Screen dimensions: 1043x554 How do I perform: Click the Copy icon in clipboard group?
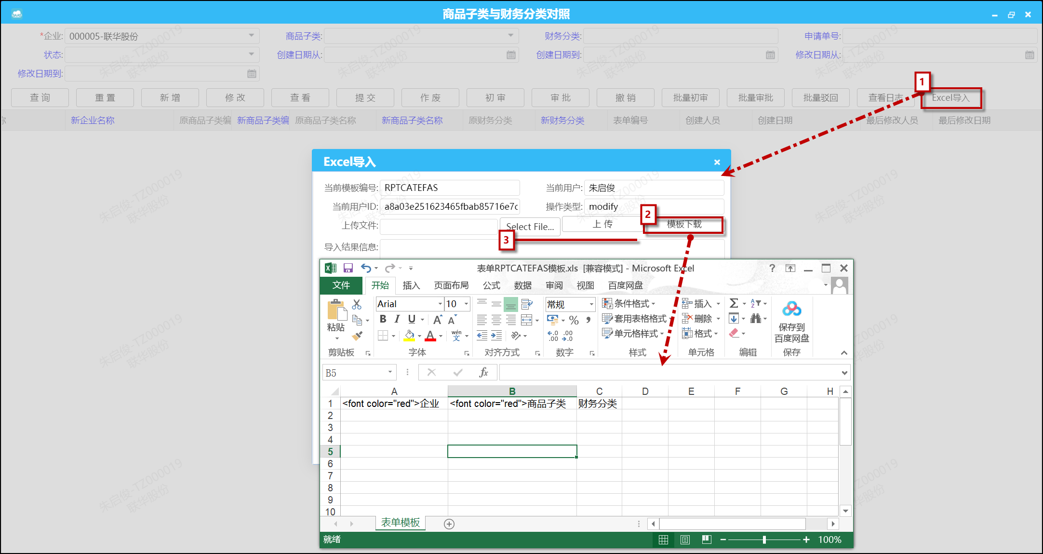click(357, 320)
